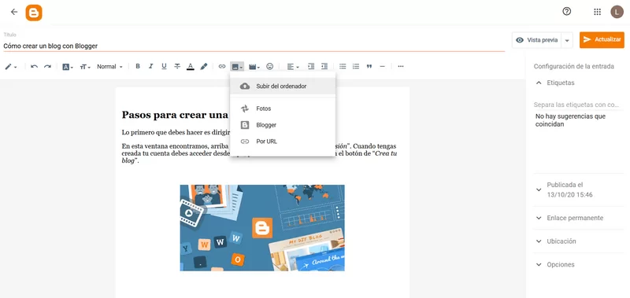
Task: Select Por URL from image menu
Action: [x=283, y=142]
